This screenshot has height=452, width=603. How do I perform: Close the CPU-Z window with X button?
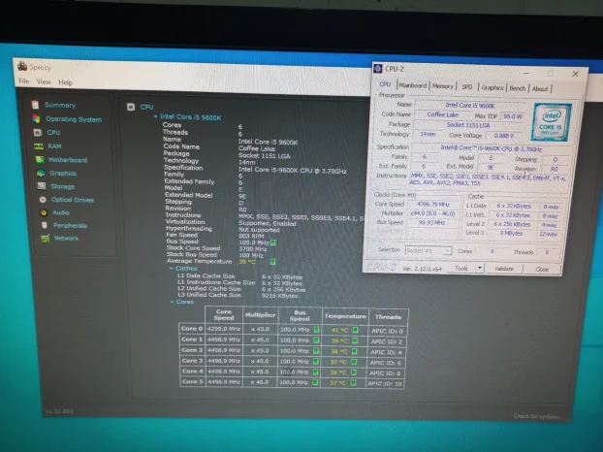tap(575, 74)
